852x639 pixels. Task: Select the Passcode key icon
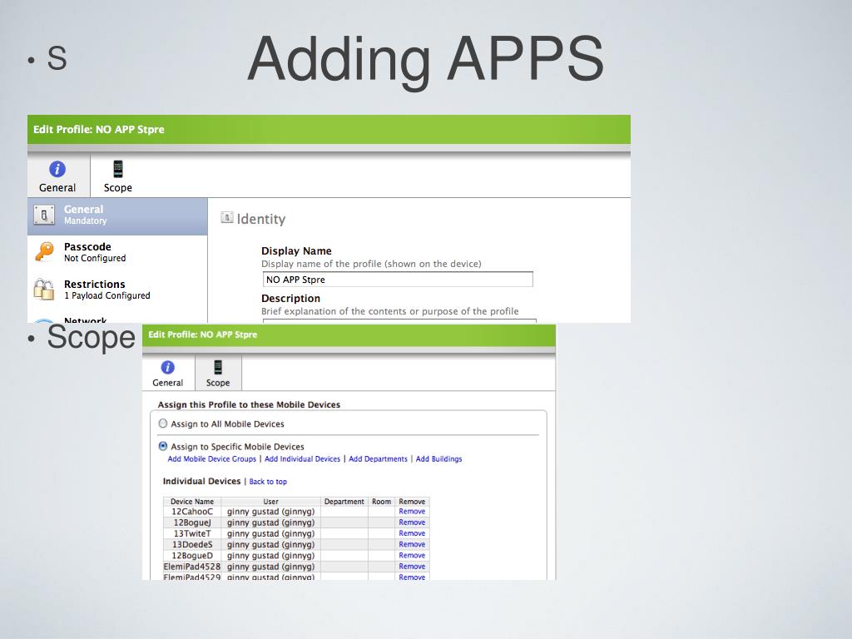click(x=45, y=252)
